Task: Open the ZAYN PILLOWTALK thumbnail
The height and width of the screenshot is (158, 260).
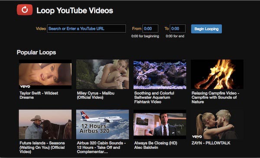Action: pos(217,124)
